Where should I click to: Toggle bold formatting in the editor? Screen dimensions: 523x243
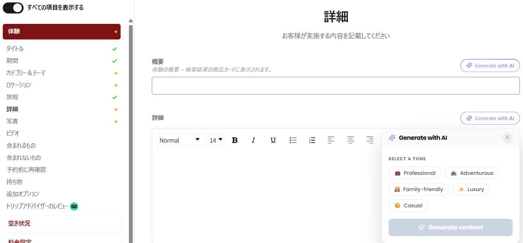tap(235, 140)
